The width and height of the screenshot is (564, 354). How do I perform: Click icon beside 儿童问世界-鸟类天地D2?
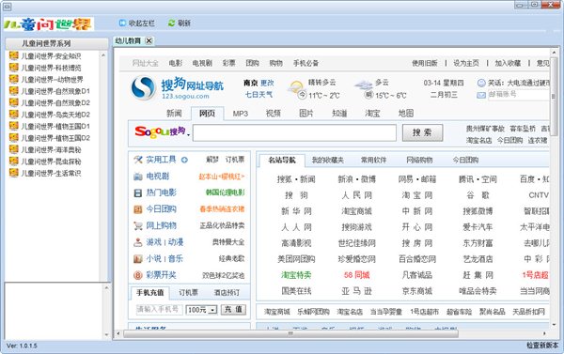coord(14,115)
